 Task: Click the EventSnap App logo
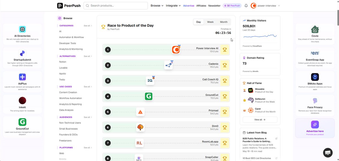click(315, 53)
